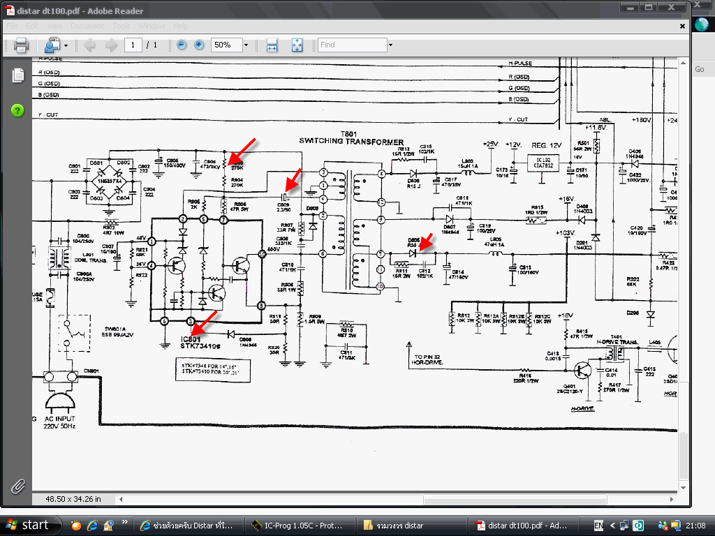Image resolution: width=715 pixels, height=536 pixels.
Task: Expand hidden tray icons arrow
Action: tap(612, 526)
